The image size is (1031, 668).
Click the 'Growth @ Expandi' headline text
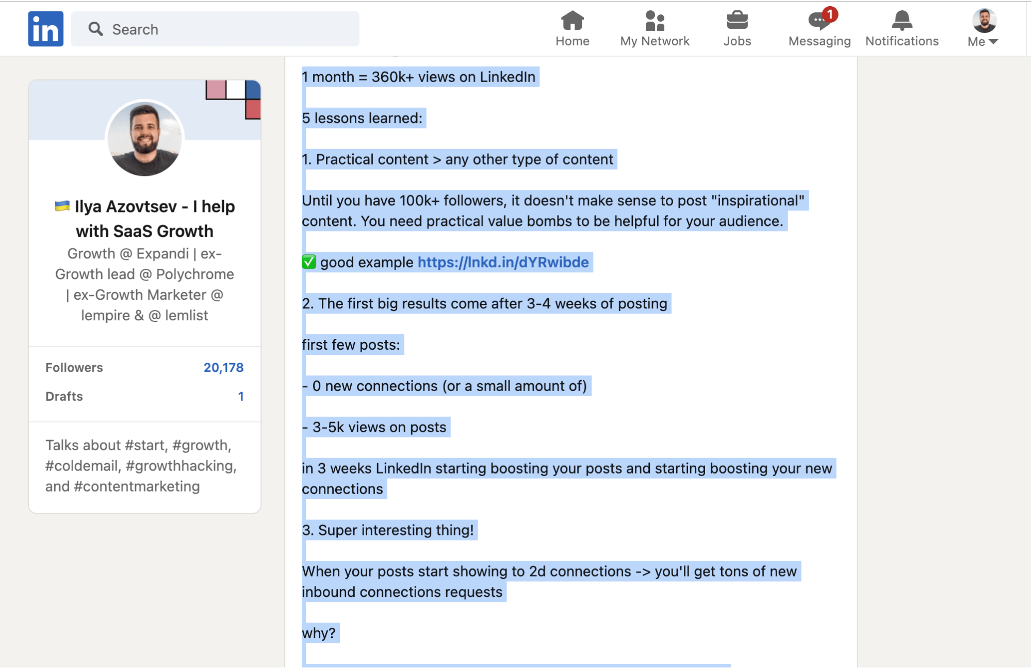145,285
